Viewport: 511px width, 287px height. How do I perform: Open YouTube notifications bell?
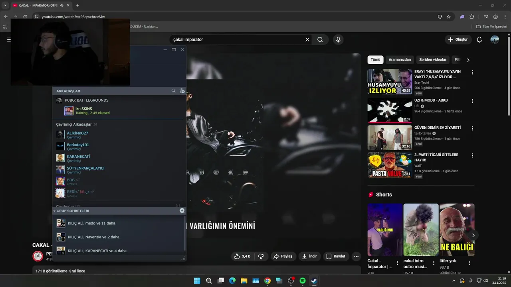point(479,39)
